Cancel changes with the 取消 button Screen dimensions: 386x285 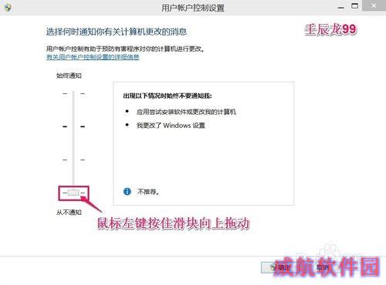323,268
